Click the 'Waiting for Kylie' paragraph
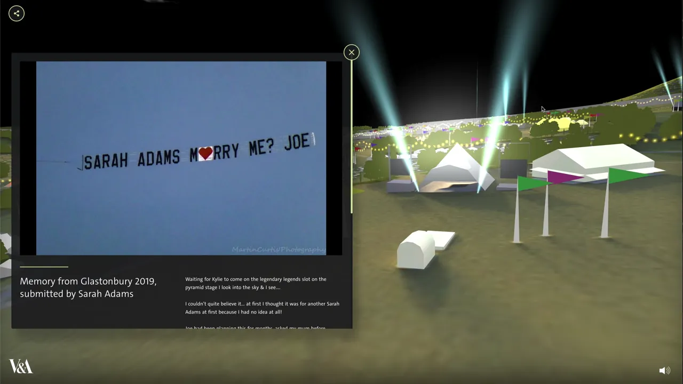Viewport: 683px width, 384px height. pyautogui.click(x=256, y=283)
